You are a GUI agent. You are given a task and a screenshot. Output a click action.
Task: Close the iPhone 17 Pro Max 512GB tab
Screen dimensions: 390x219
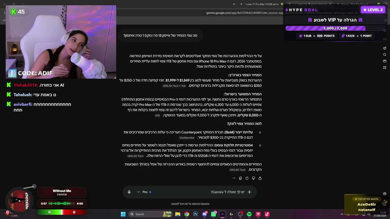click(241, 4)
